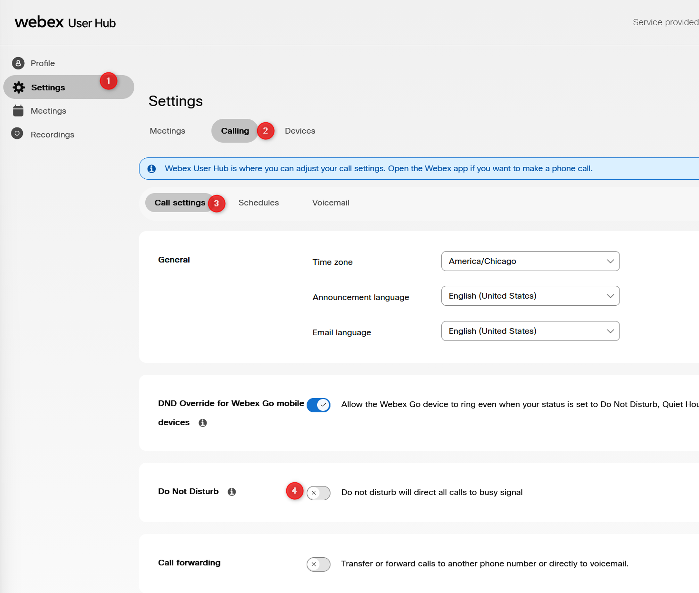Go to Schedules tab

tap(259, 203)
